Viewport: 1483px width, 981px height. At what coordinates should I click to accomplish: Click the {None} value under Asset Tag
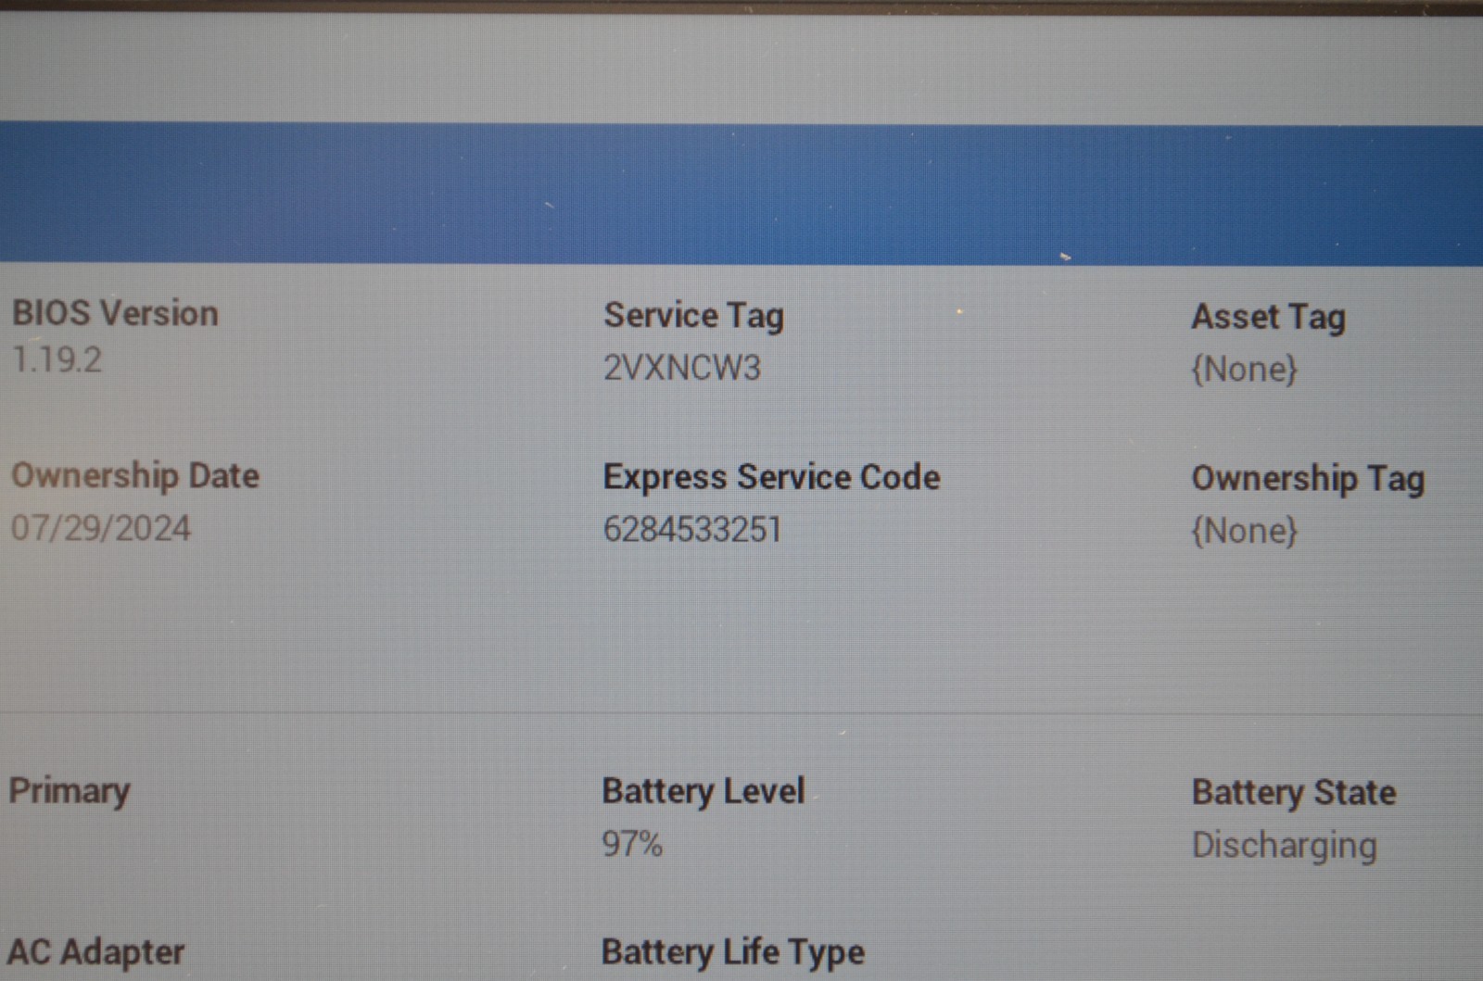(1244, 370)
